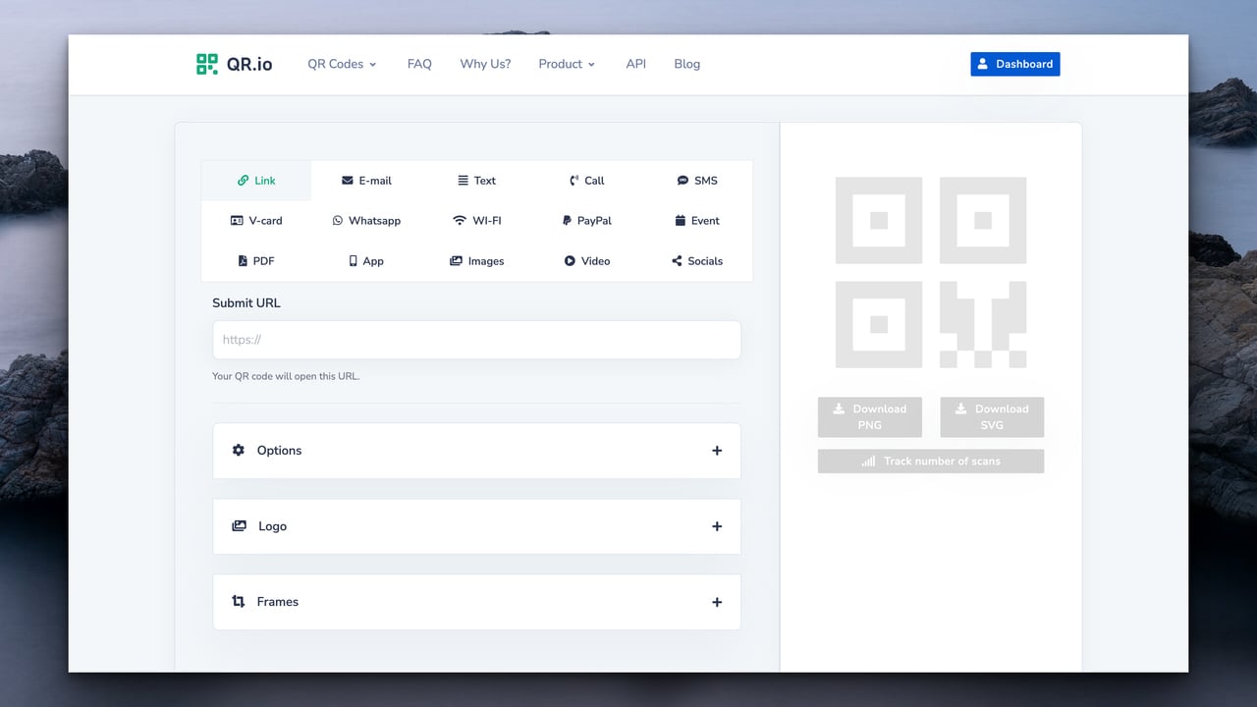Choose the WI-FI QR type
The width and height of the screenshot is (1257, 707).
477,221
